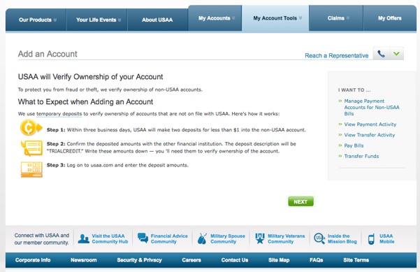Viewport: 420px width, 272px height.
Task: Click the Military Veterans Community star icon
Action: (x=259, y=238)
